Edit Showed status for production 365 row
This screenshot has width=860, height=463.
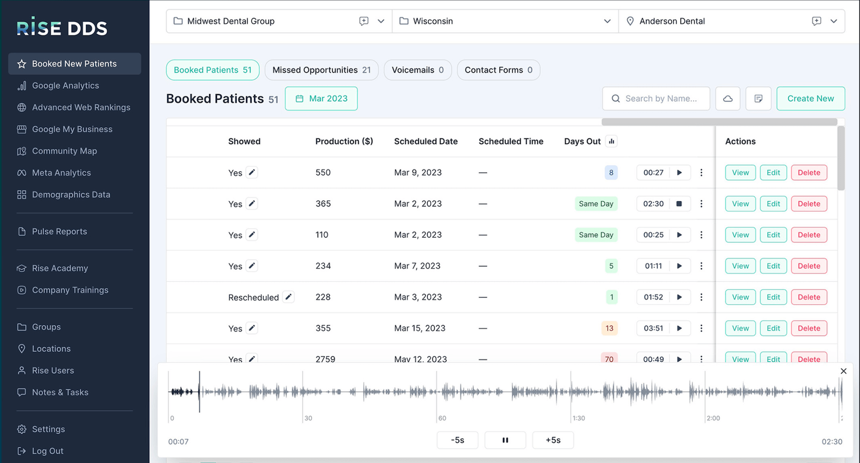point(252,204)
